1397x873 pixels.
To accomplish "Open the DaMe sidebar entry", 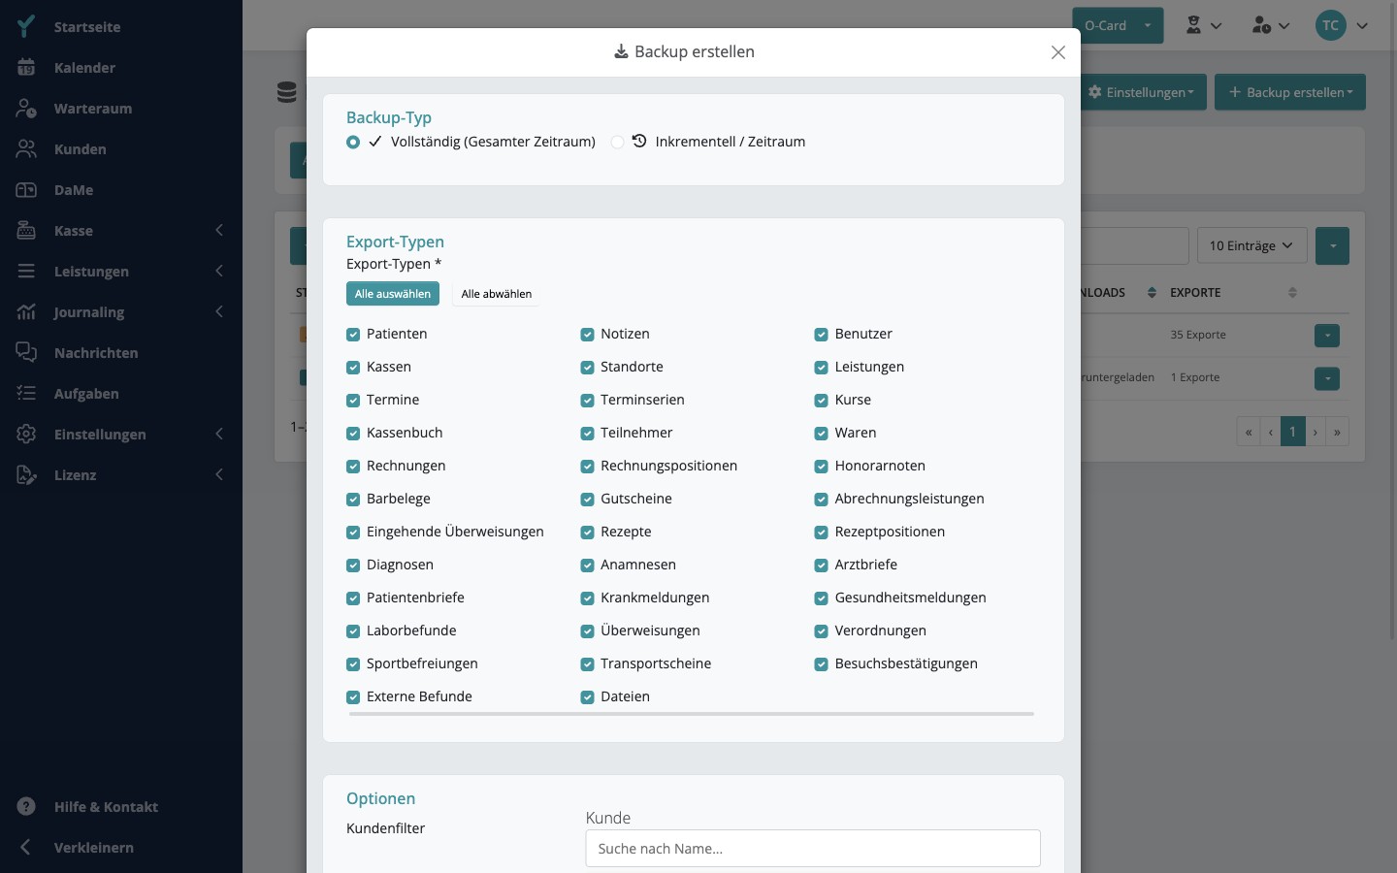I will (74, 190).
